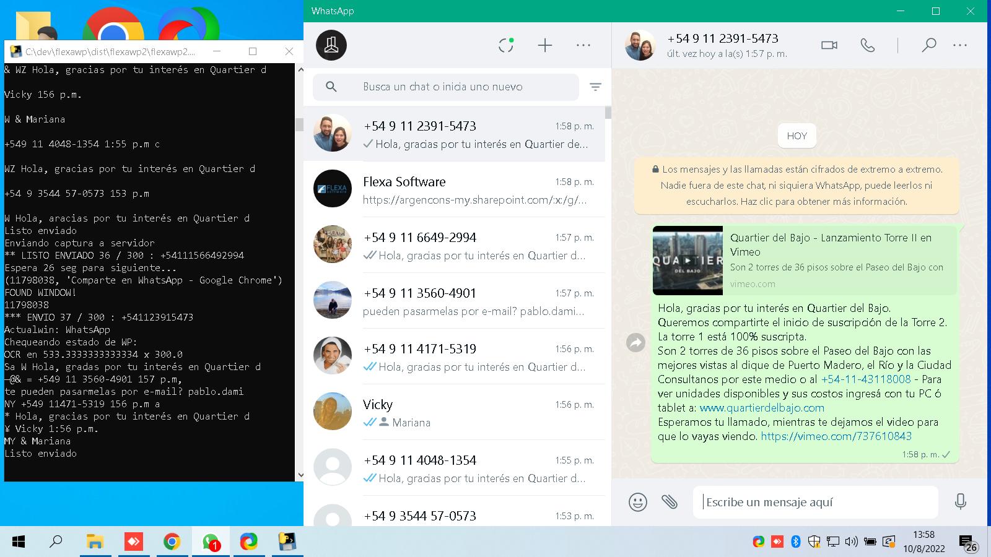
Task: Search inside the open conversation
Action: click(928, 45)
